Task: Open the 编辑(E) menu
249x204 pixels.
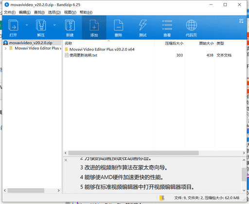Action: click(x=25, y=13)
